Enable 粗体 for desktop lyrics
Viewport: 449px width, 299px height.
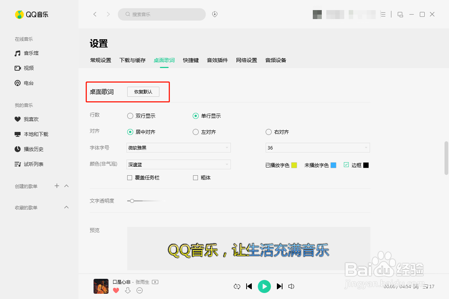click(x=195, y=178)
